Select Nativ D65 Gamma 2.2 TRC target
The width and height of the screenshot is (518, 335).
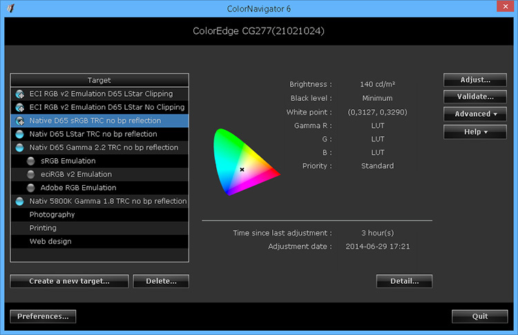coord(99,148)
